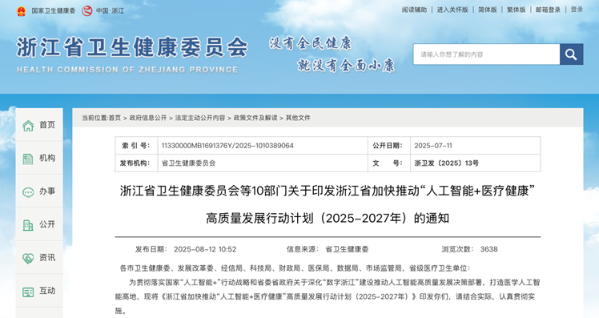
Task: Click the building icon beside 公开
Action: click(x=28, y=225)
